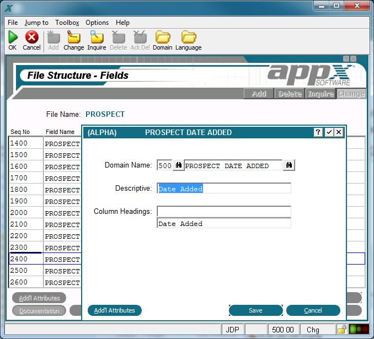This screenshot has height=339, width=374.
Task: Open the Jump to menu
Action: 36,23
